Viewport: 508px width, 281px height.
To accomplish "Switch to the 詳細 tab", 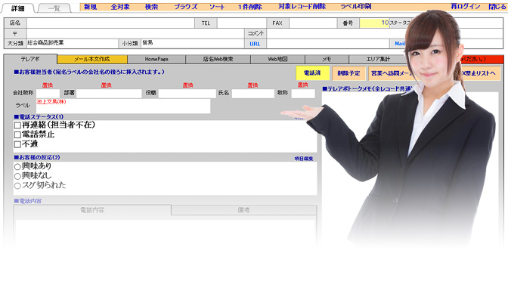I will 18,8.
